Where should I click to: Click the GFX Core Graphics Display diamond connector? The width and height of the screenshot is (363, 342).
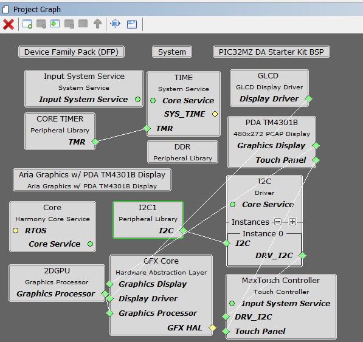[x=109, y=284]
